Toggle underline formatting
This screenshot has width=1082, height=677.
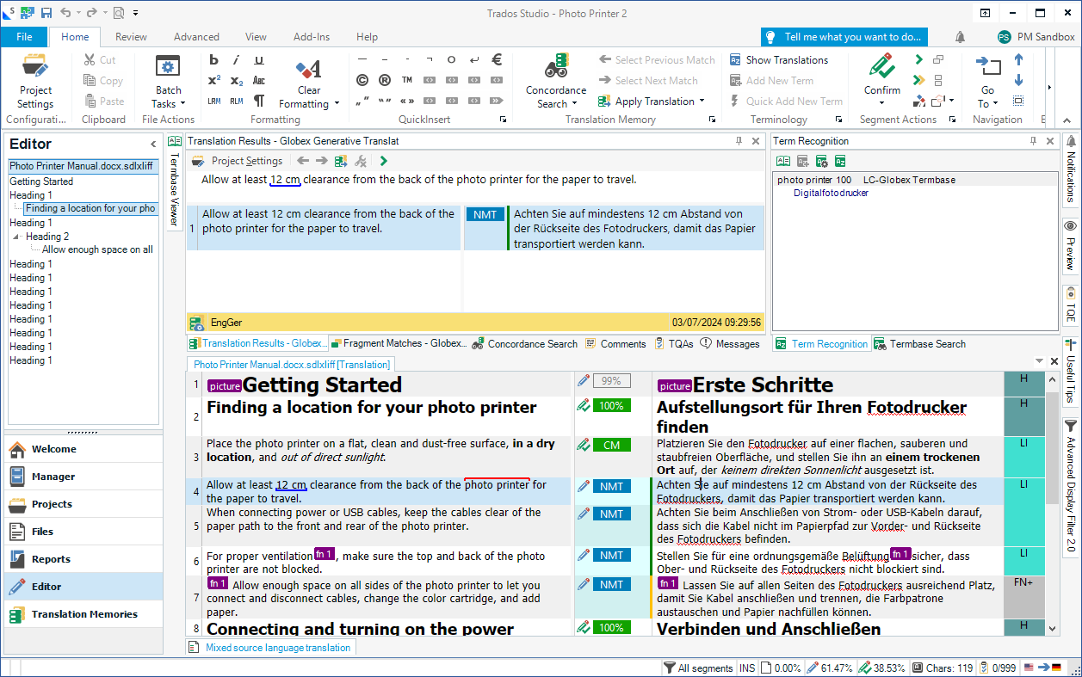tap(258, 59)
